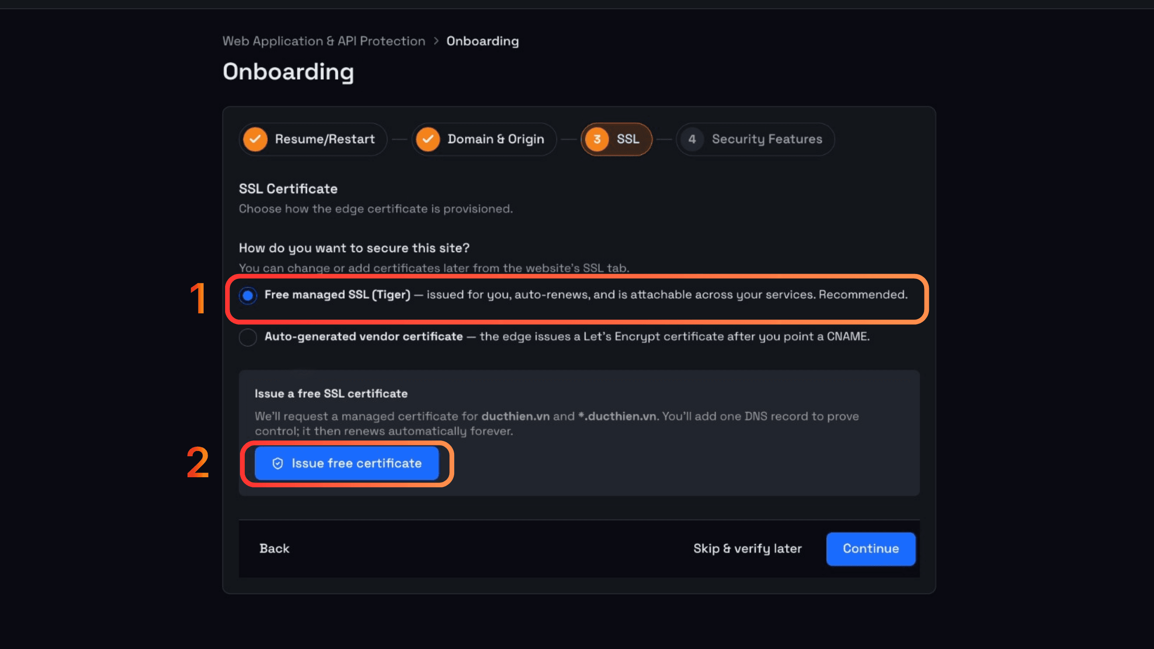Jump to Security Features step

coord(755,139)
